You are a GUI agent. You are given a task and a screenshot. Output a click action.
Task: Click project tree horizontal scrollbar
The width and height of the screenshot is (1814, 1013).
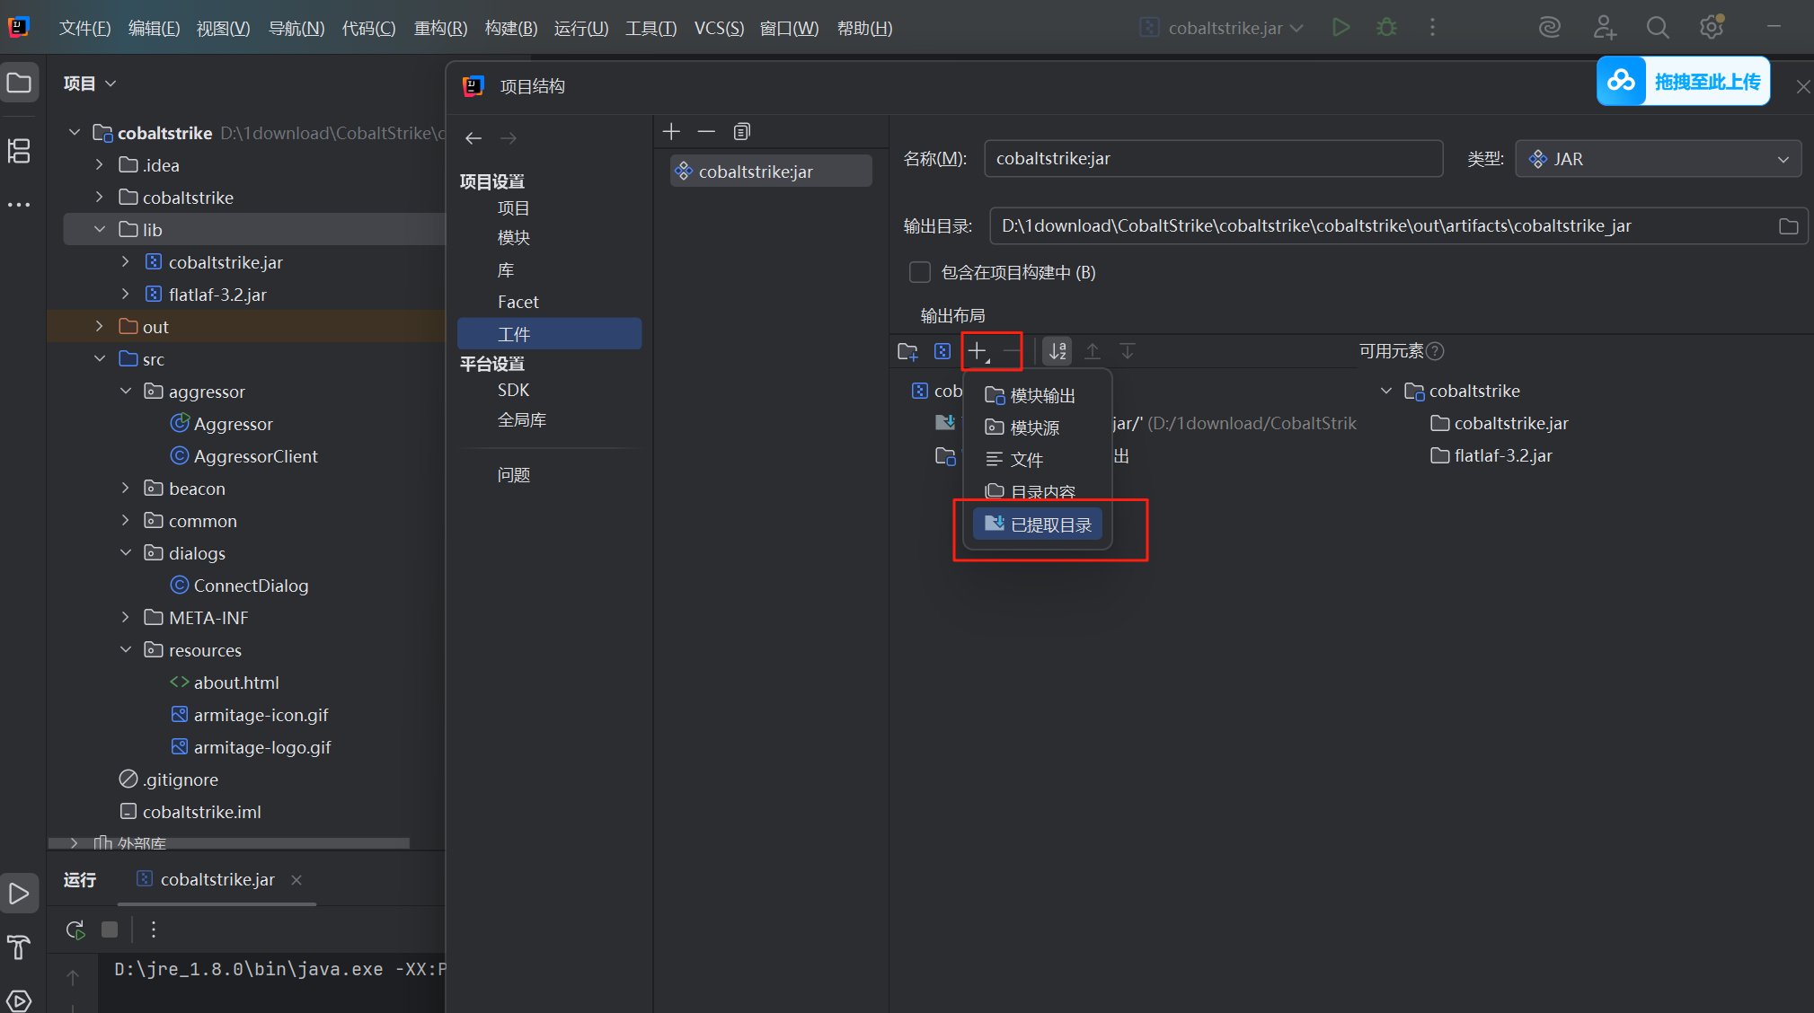(x=229, y=843)
